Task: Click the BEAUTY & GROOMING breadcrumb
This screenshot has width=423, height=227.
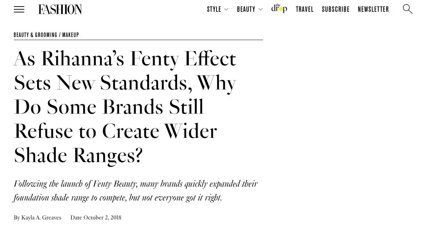Action: point(35,35)
